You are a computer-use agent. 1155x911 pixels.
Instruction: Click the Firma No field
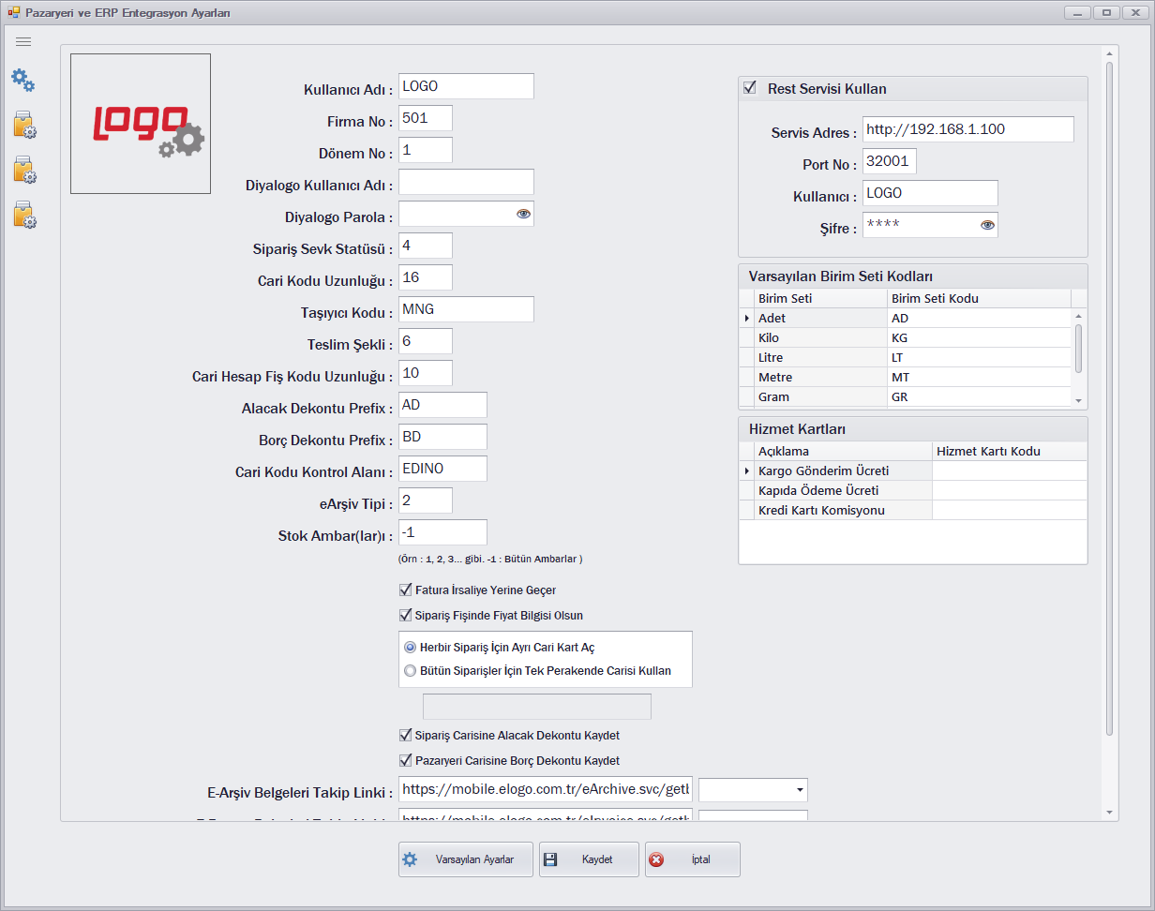pyautogui.click(x=426, y=118)
